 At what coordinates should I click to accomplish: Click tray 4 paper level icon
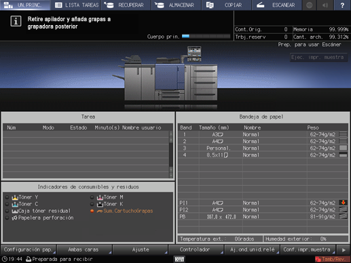pos(343,155)
